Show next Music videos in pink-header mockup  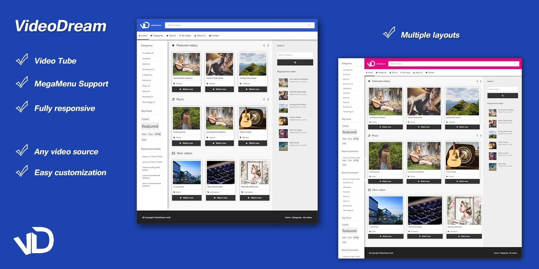[x=481, y=136]
